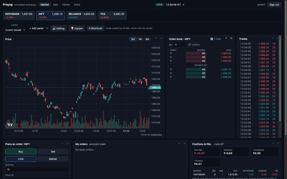Close the Positions & P&L panel

278,143
